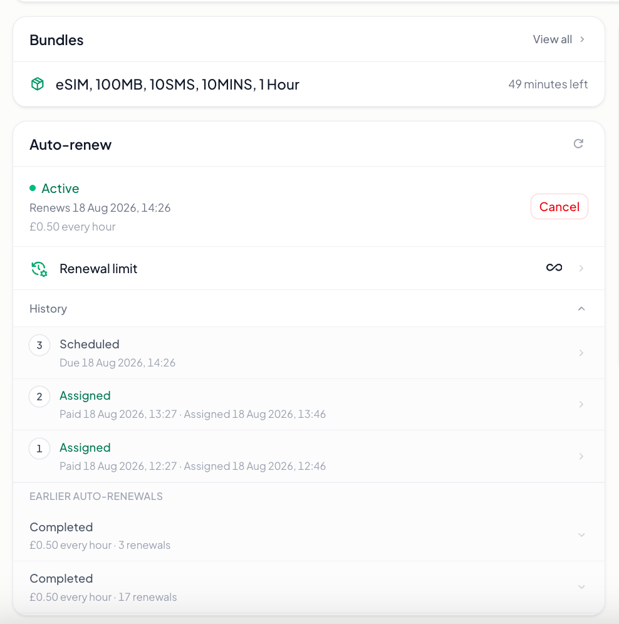
Task: Open the Renewal limit settings chevron
Action: (x=581, y=268)
